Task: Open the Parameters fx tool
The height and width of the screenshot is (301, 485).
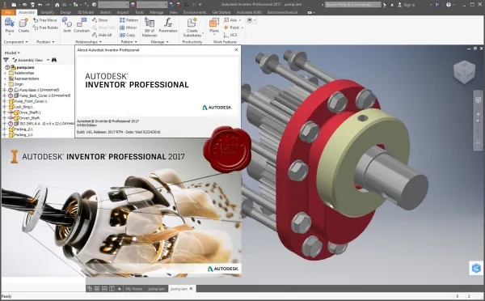Action: (168, 25)
